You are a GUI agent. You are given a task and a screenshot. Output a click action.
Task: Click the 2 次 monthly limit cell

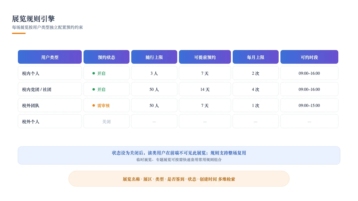tap(256, 73)
